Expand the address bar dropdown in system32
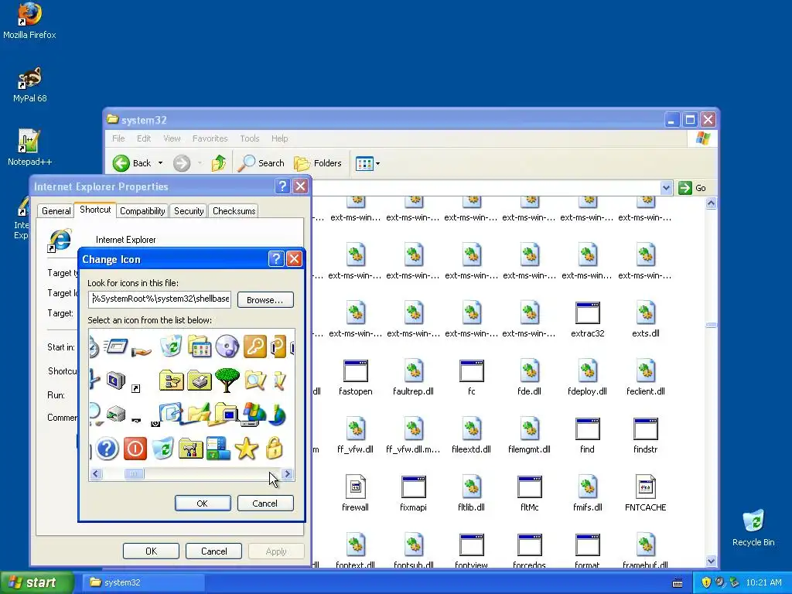 [x=666, y=188]
